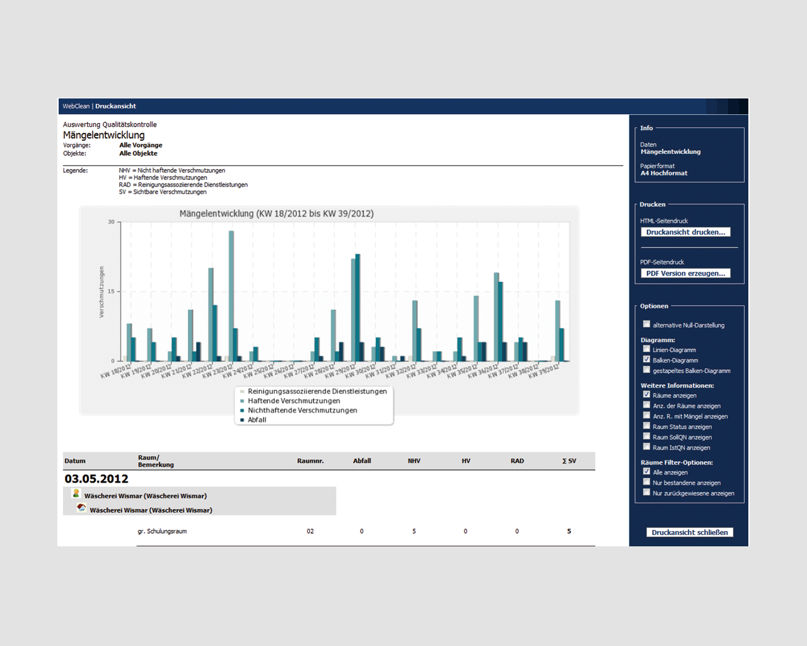
Task: Click Mängelentwicklung under Daten in Info
Action: click(x=670, y=151)
